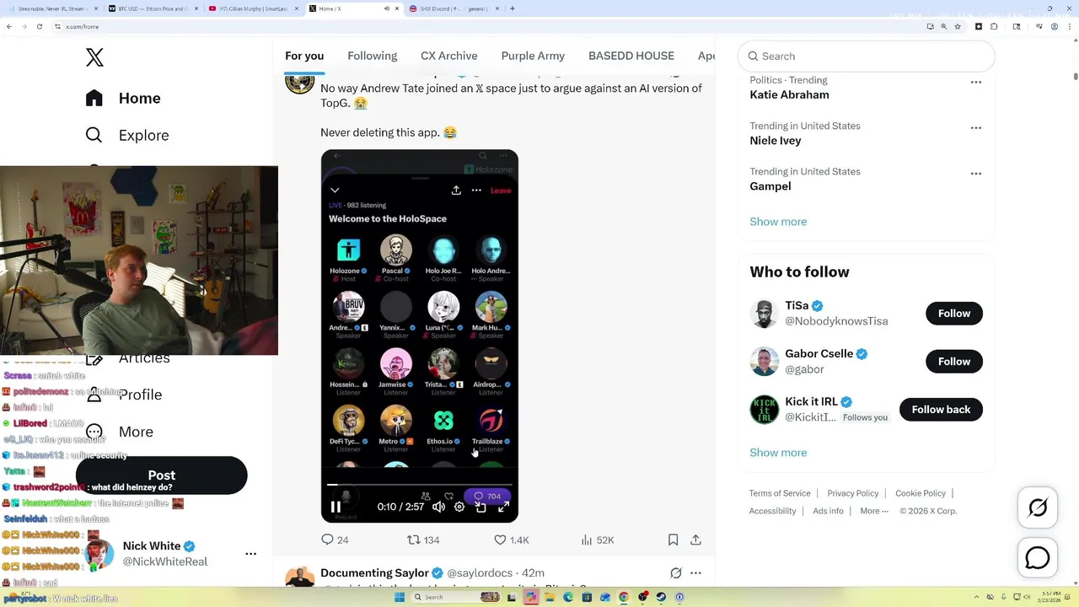The height and width of the screenshot is (607, 1079).
Task: Reload the page in the browser
Action: pyautogui.click(x=39, y=26)
